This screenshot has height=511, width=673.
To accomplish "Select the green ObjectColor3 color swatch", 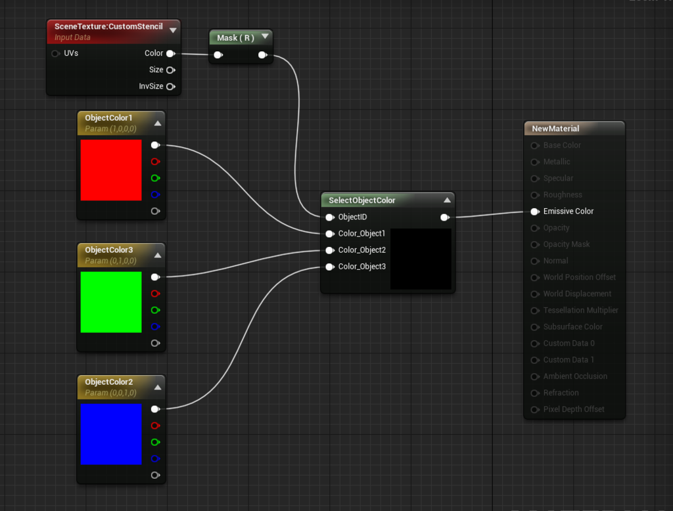I will tap(111, 302).
